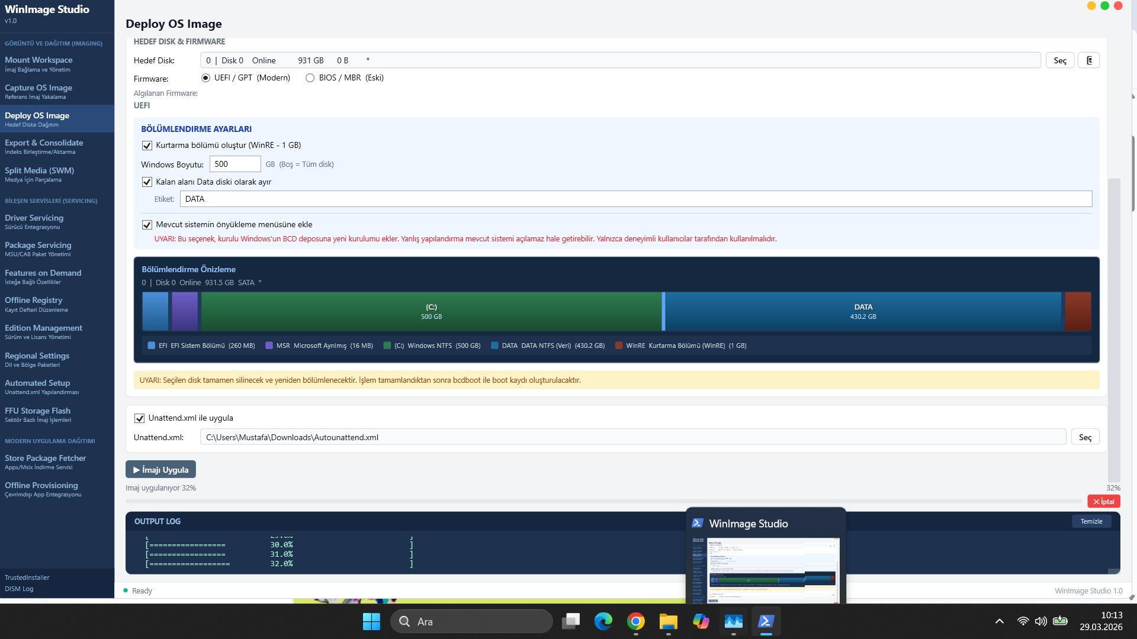Click the DATA 430.2 GB partition block
This screenshot has height=639, width=1137.
coord(863,311)
